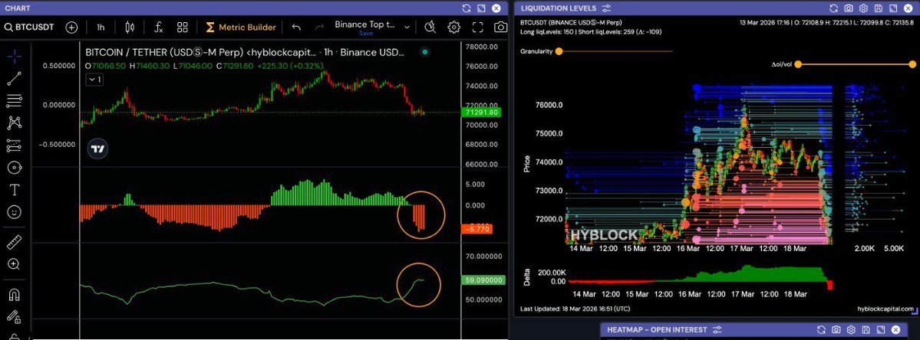
Task: Click the green market status dot
Action: coord(425,52)
